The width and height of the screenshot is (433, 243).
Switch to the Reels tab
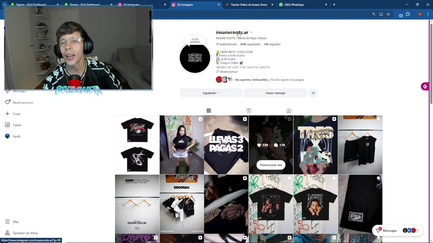click(249, 111)
